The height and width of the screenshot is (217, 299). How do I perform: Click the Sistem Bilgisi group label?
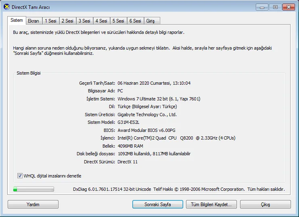29,73
